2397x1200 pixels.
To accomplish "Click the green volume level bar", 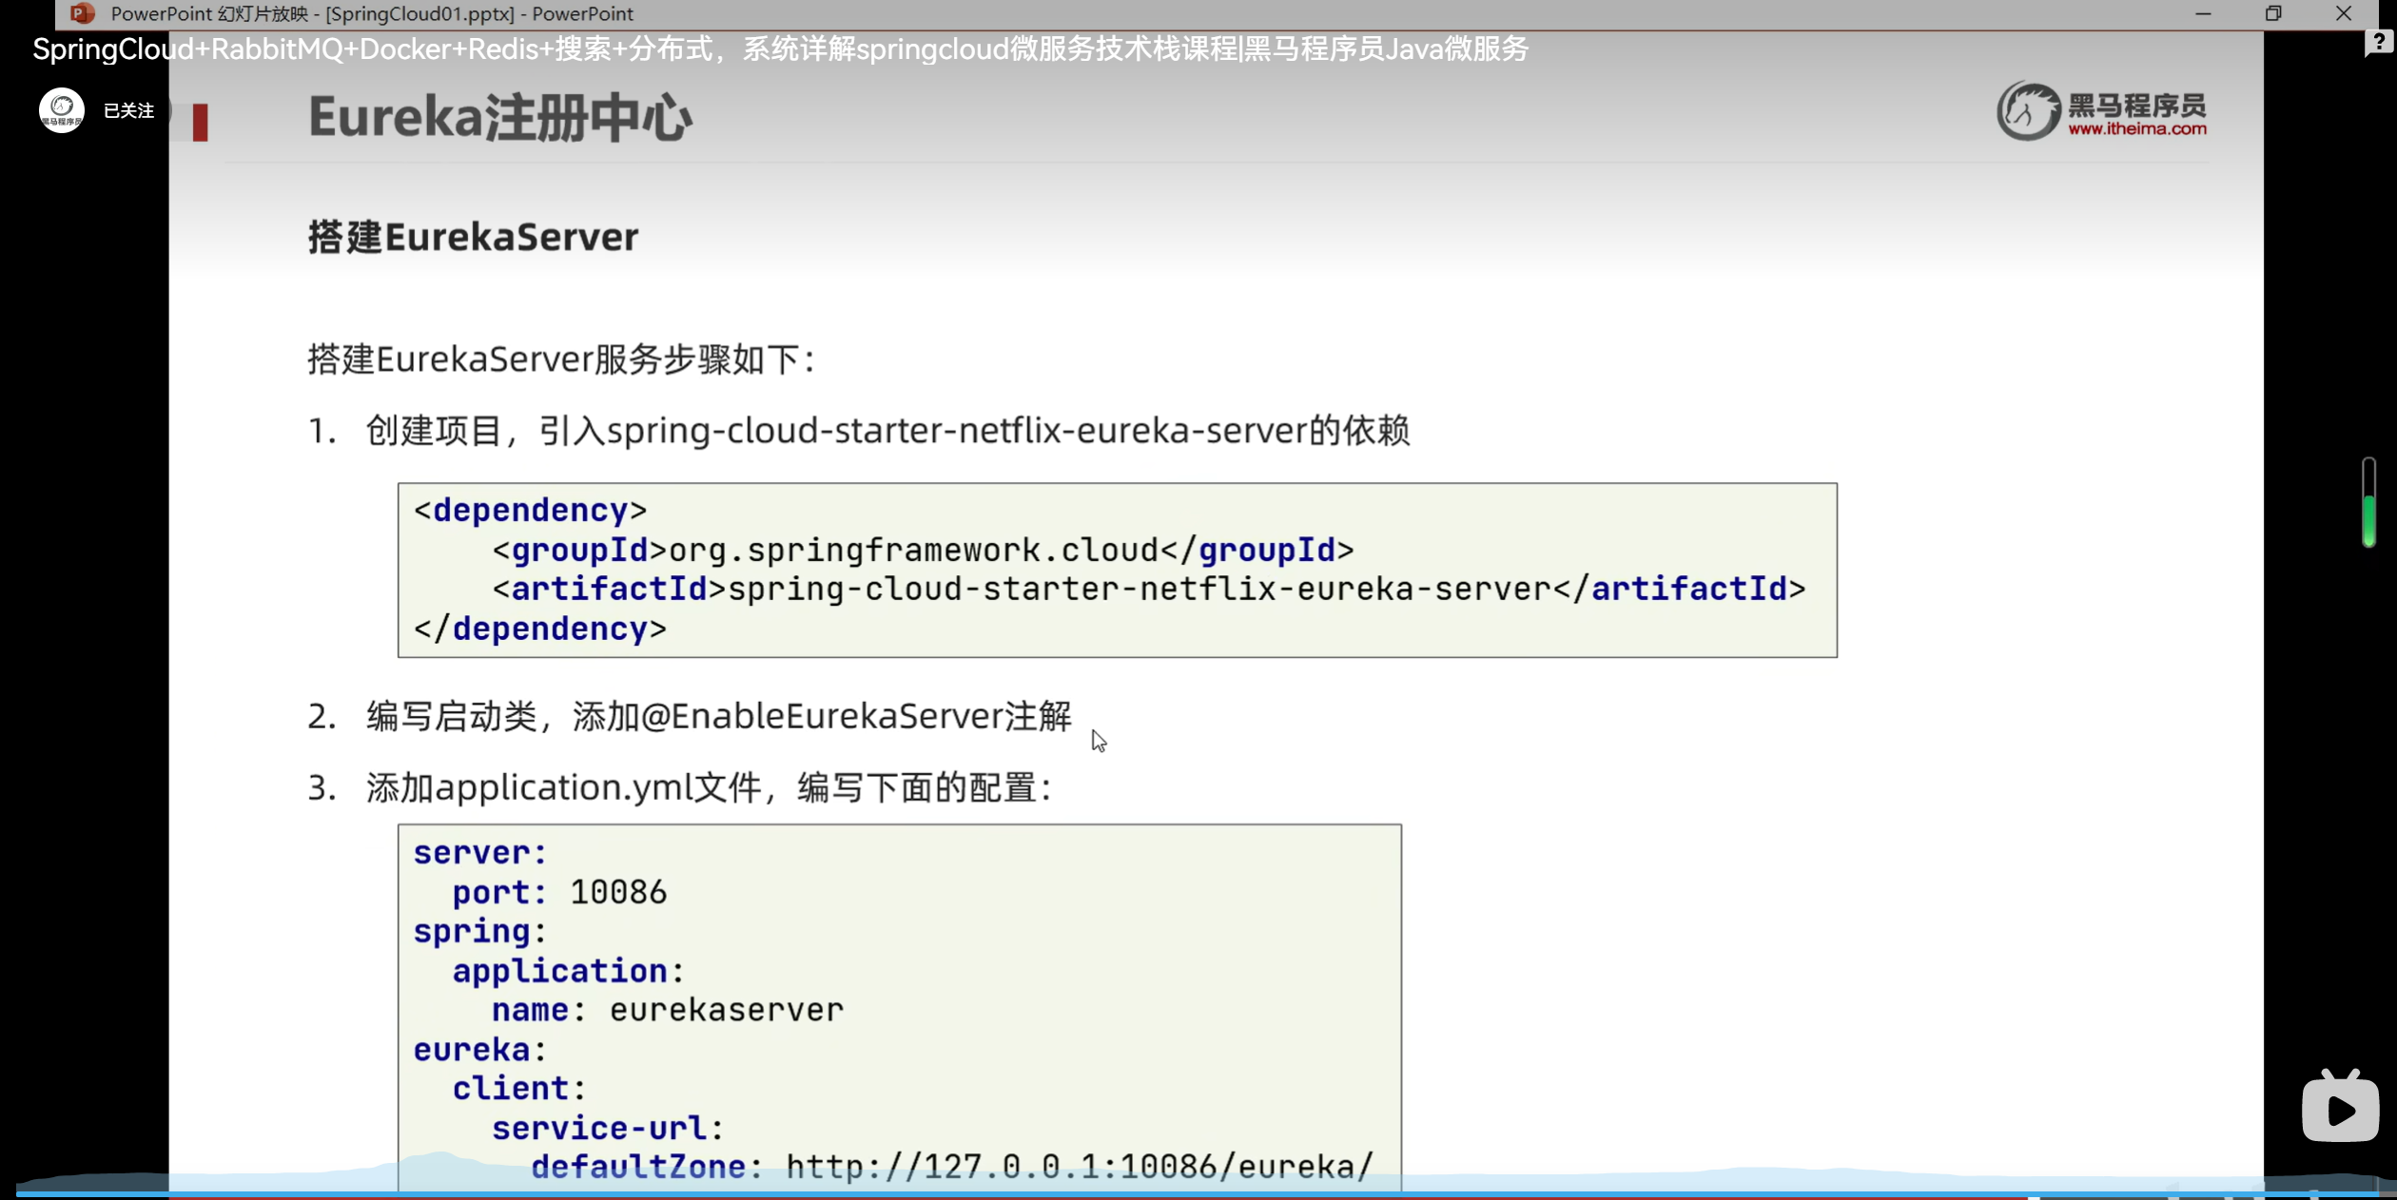I will (x=2368, y=518).
